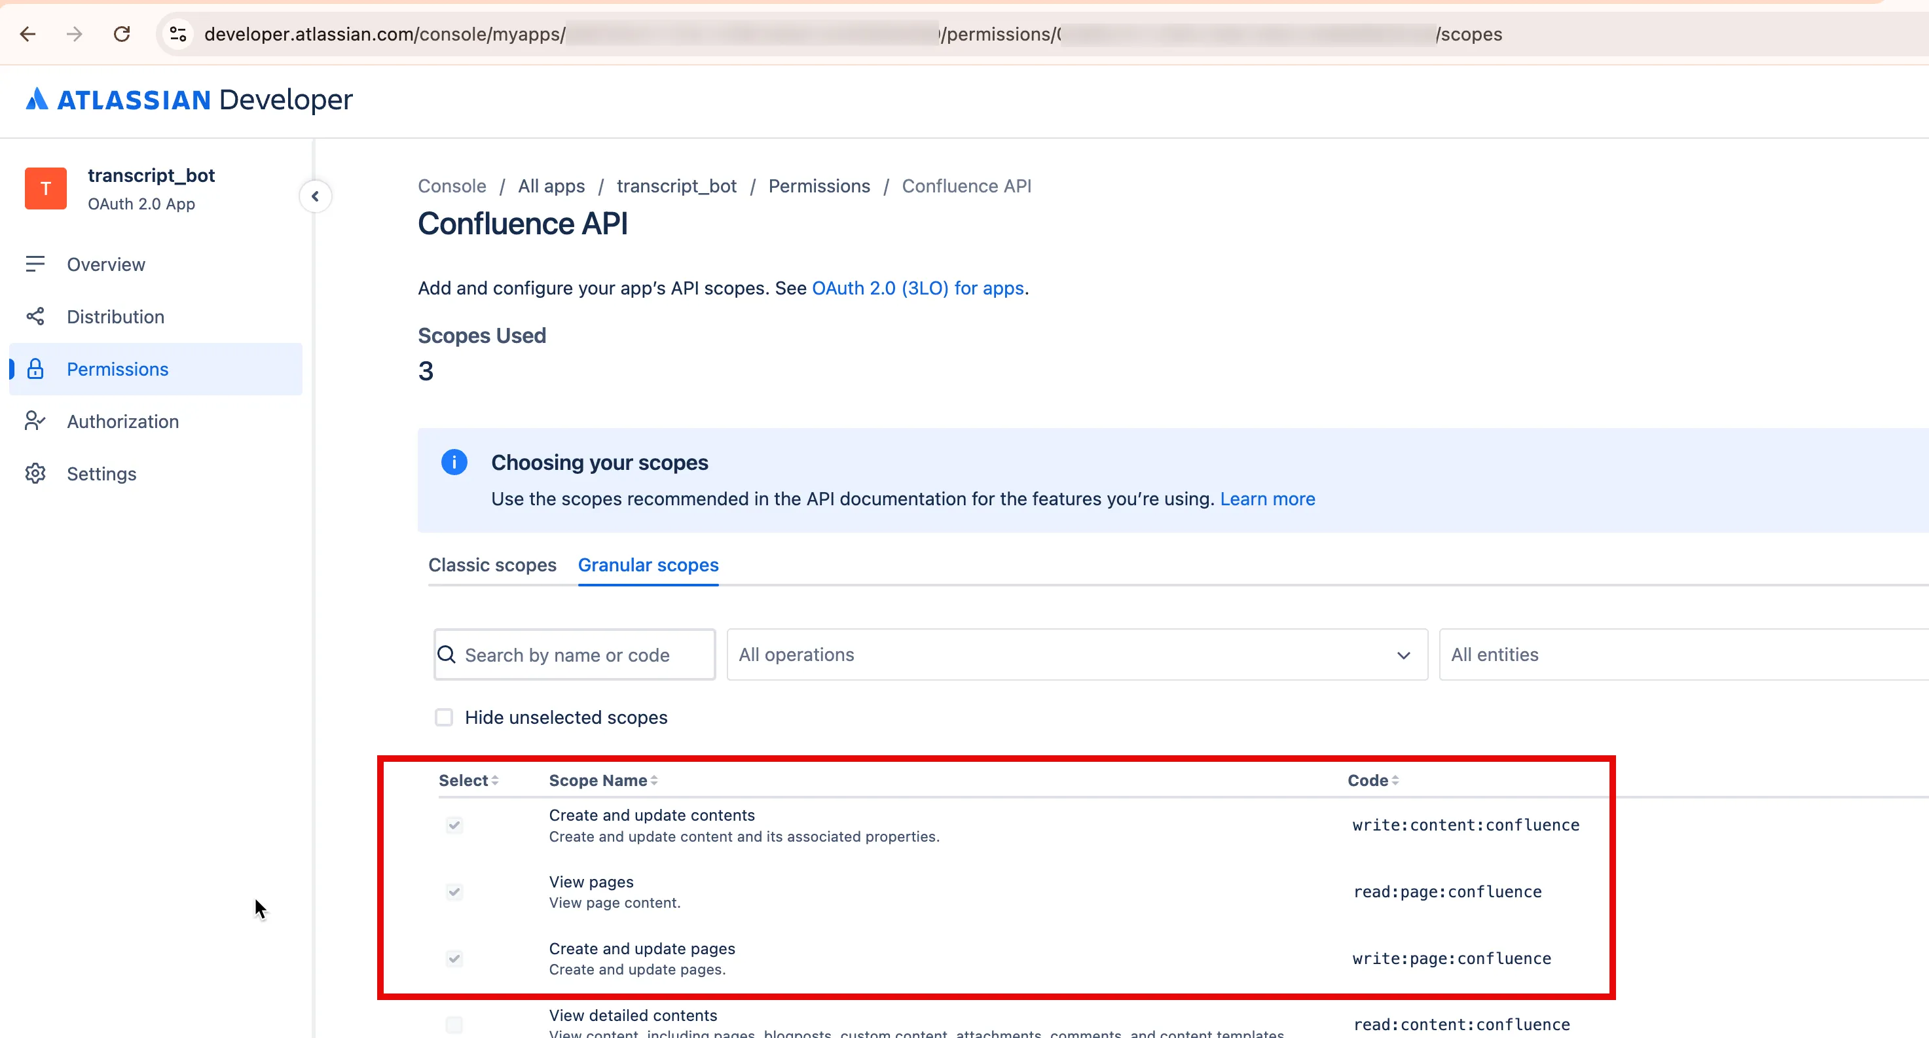Click the Overview list icon in sidebar

35,264
